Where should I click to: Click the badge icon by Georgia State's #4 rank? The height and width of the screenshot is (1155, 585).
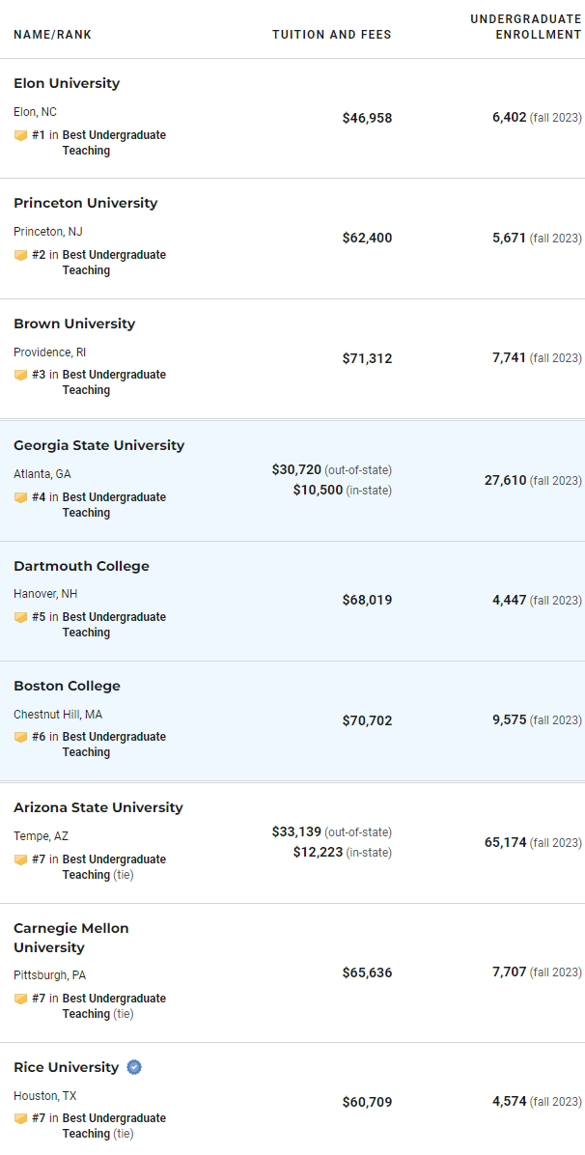[20, 498]
